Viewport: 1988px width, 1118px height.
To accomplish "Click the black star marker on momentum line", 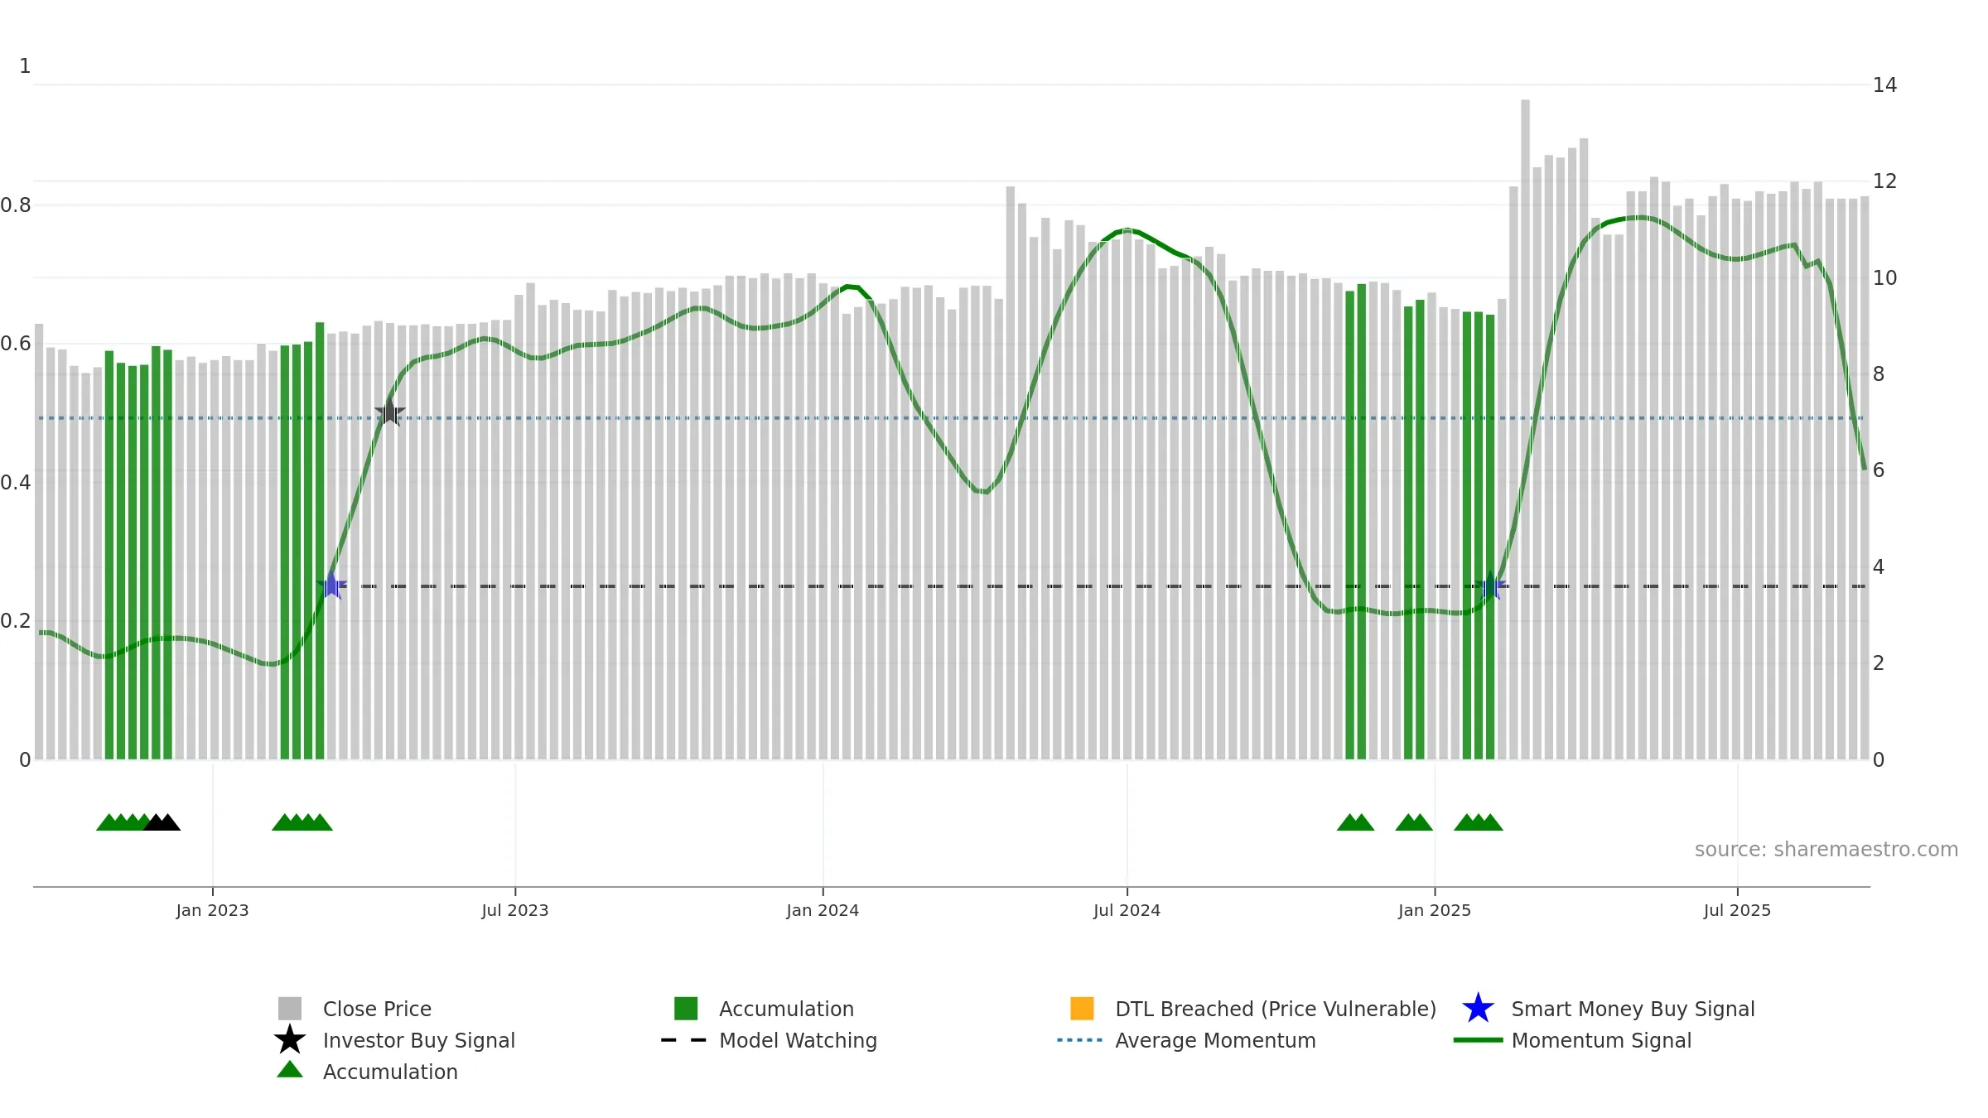I will pos(390,412).
